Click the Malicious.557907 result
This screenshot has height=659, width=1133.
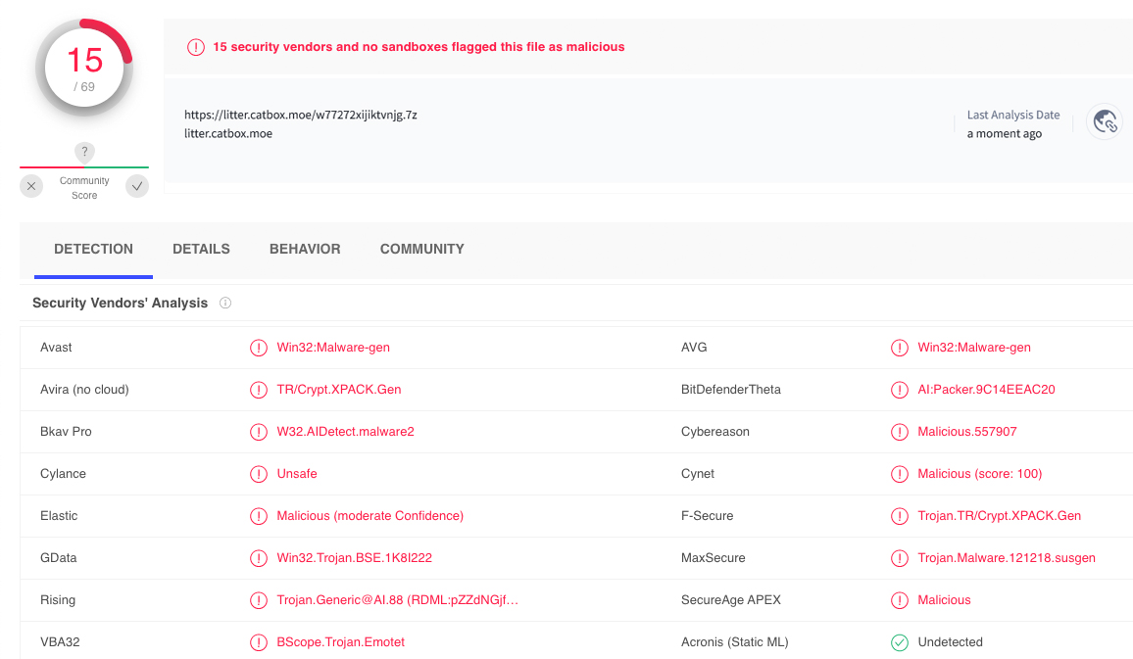point(966,432)
